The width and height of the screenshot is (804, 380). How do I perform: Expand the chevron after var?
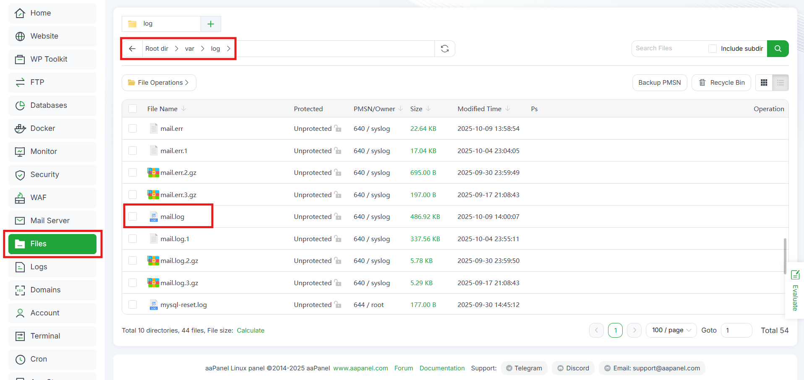203,49
